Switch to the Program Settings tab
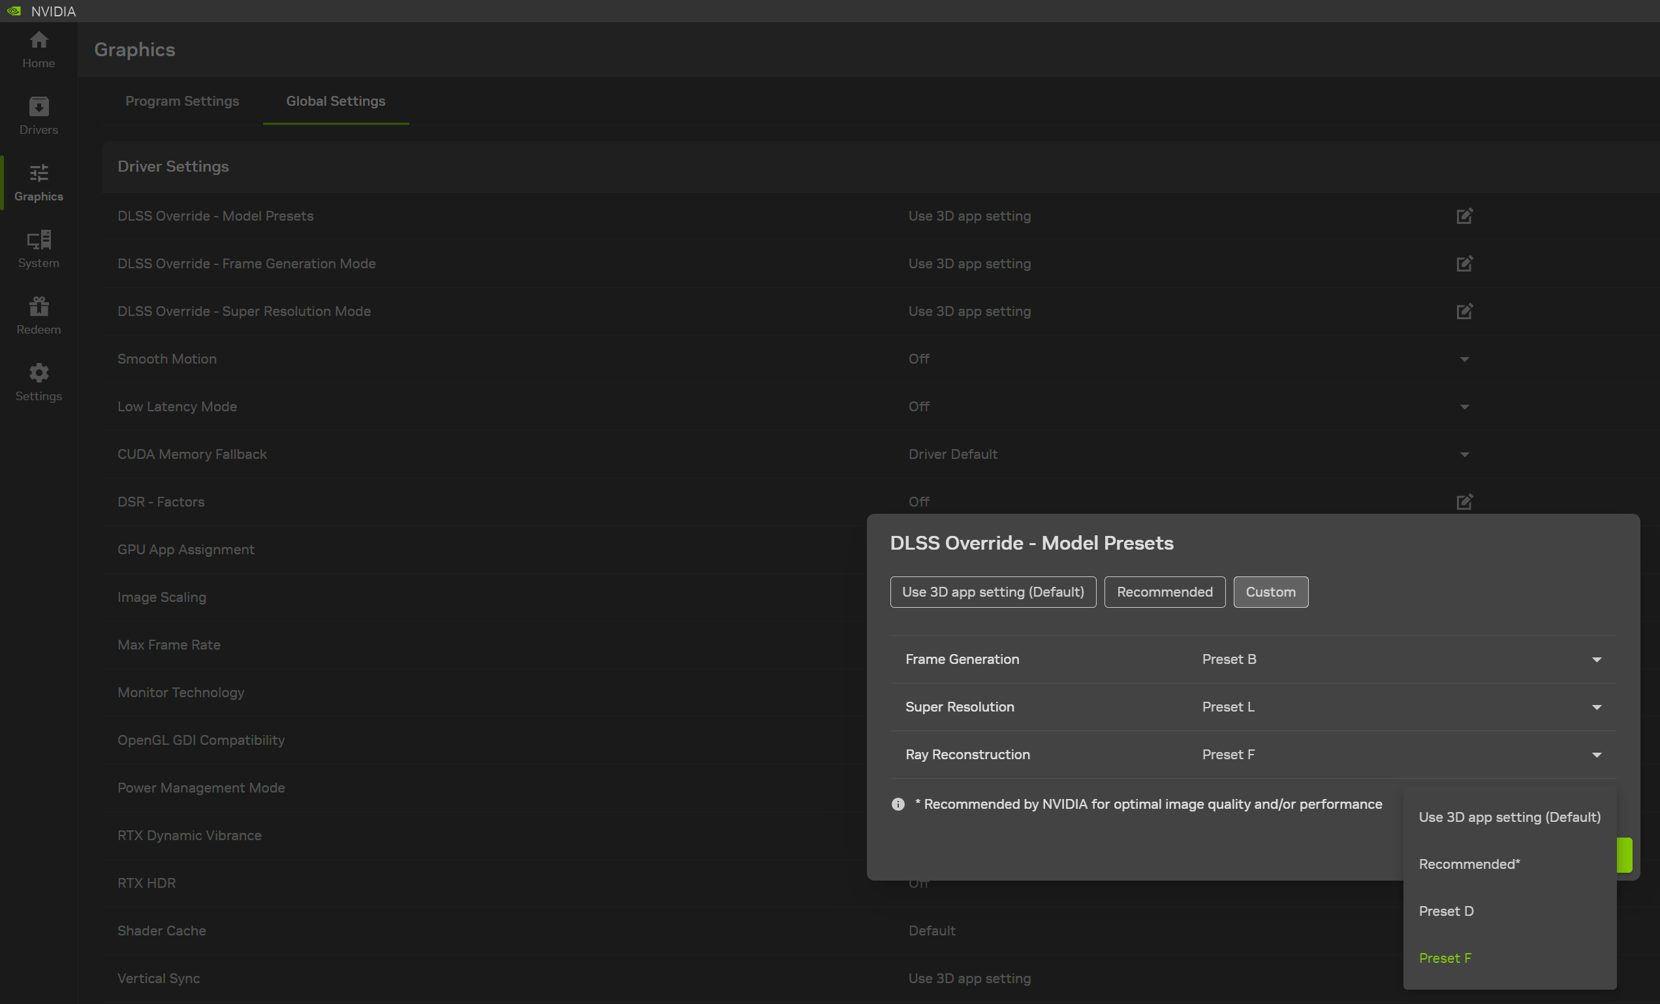1660x1004 pixels. pyautogui.click(x=182, y=101)
